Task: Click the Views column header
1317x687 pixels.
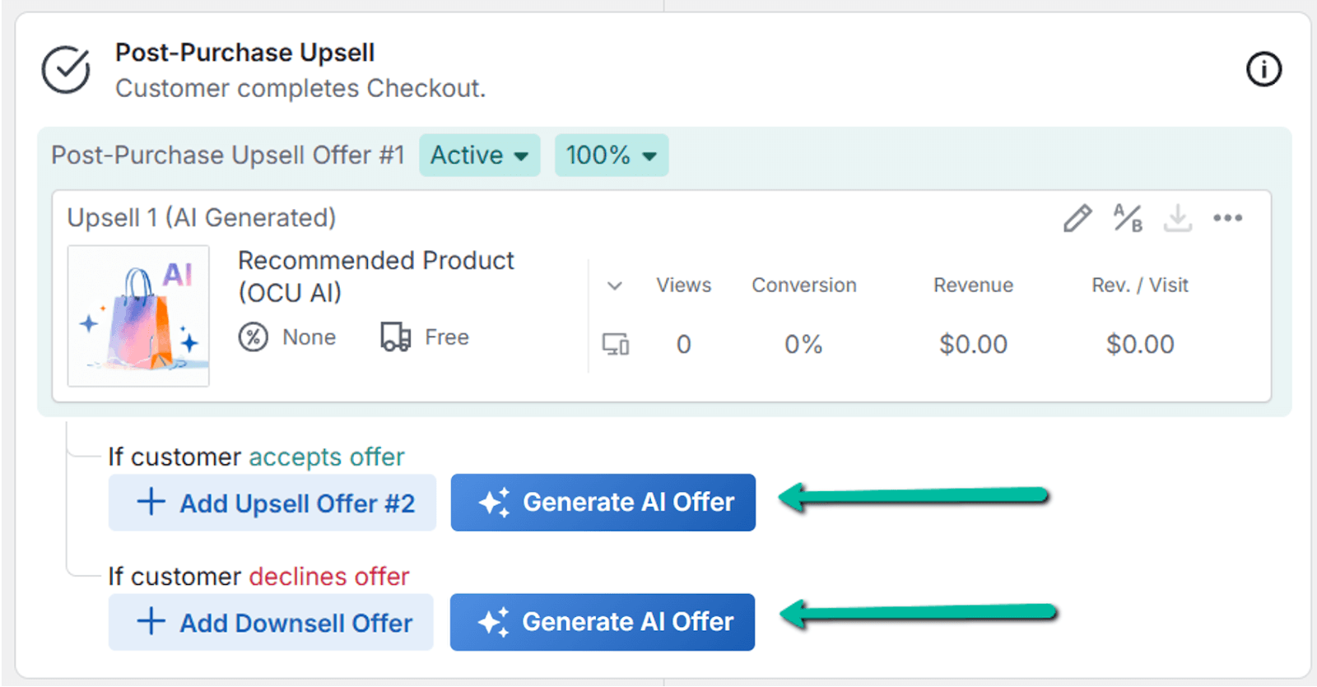Action: tap(684, 285)
